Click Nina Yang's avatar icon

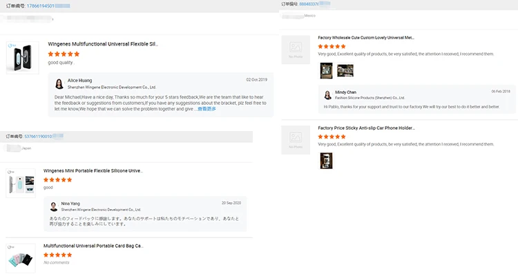pos(54,206)
